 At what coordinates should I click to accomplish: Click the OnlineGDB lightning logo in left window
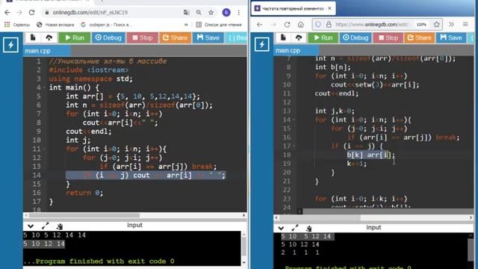point(10,45)
